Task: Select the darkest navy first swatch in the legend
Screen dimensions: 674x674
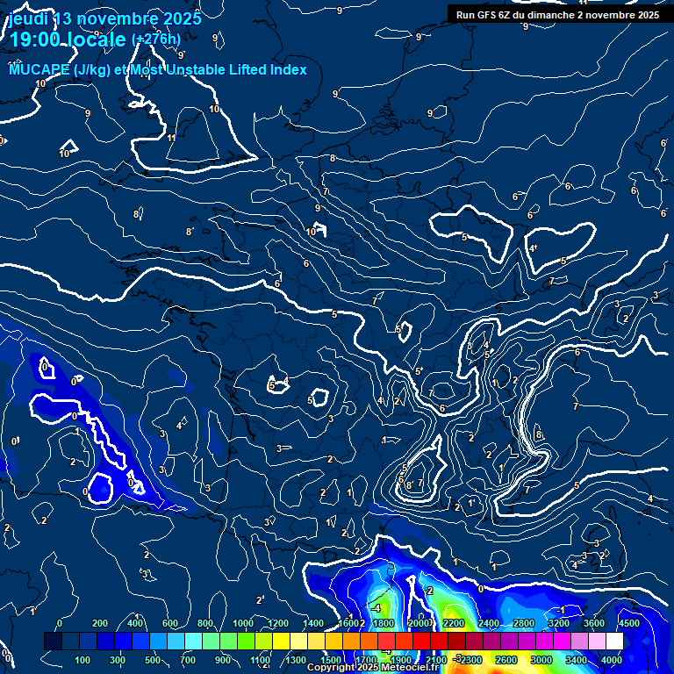Action: (x=53, y=641)
